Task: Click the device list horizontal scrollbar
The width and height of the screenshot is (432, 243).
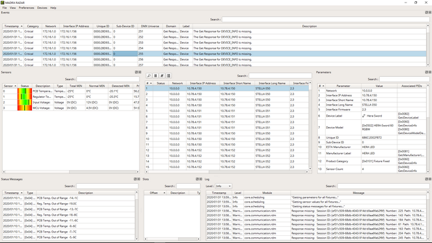Action: (227, 172)
